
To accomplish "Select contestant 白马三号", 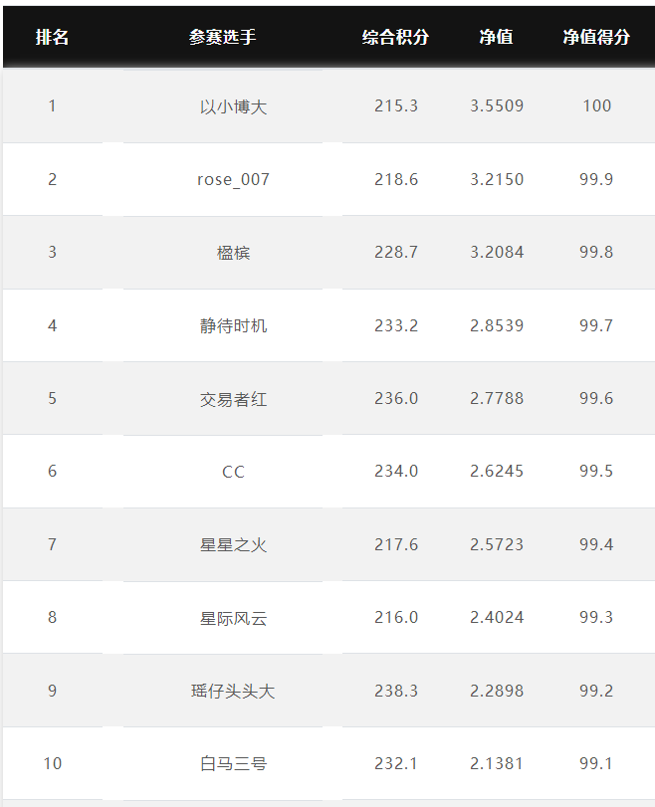I will (233, 764).
